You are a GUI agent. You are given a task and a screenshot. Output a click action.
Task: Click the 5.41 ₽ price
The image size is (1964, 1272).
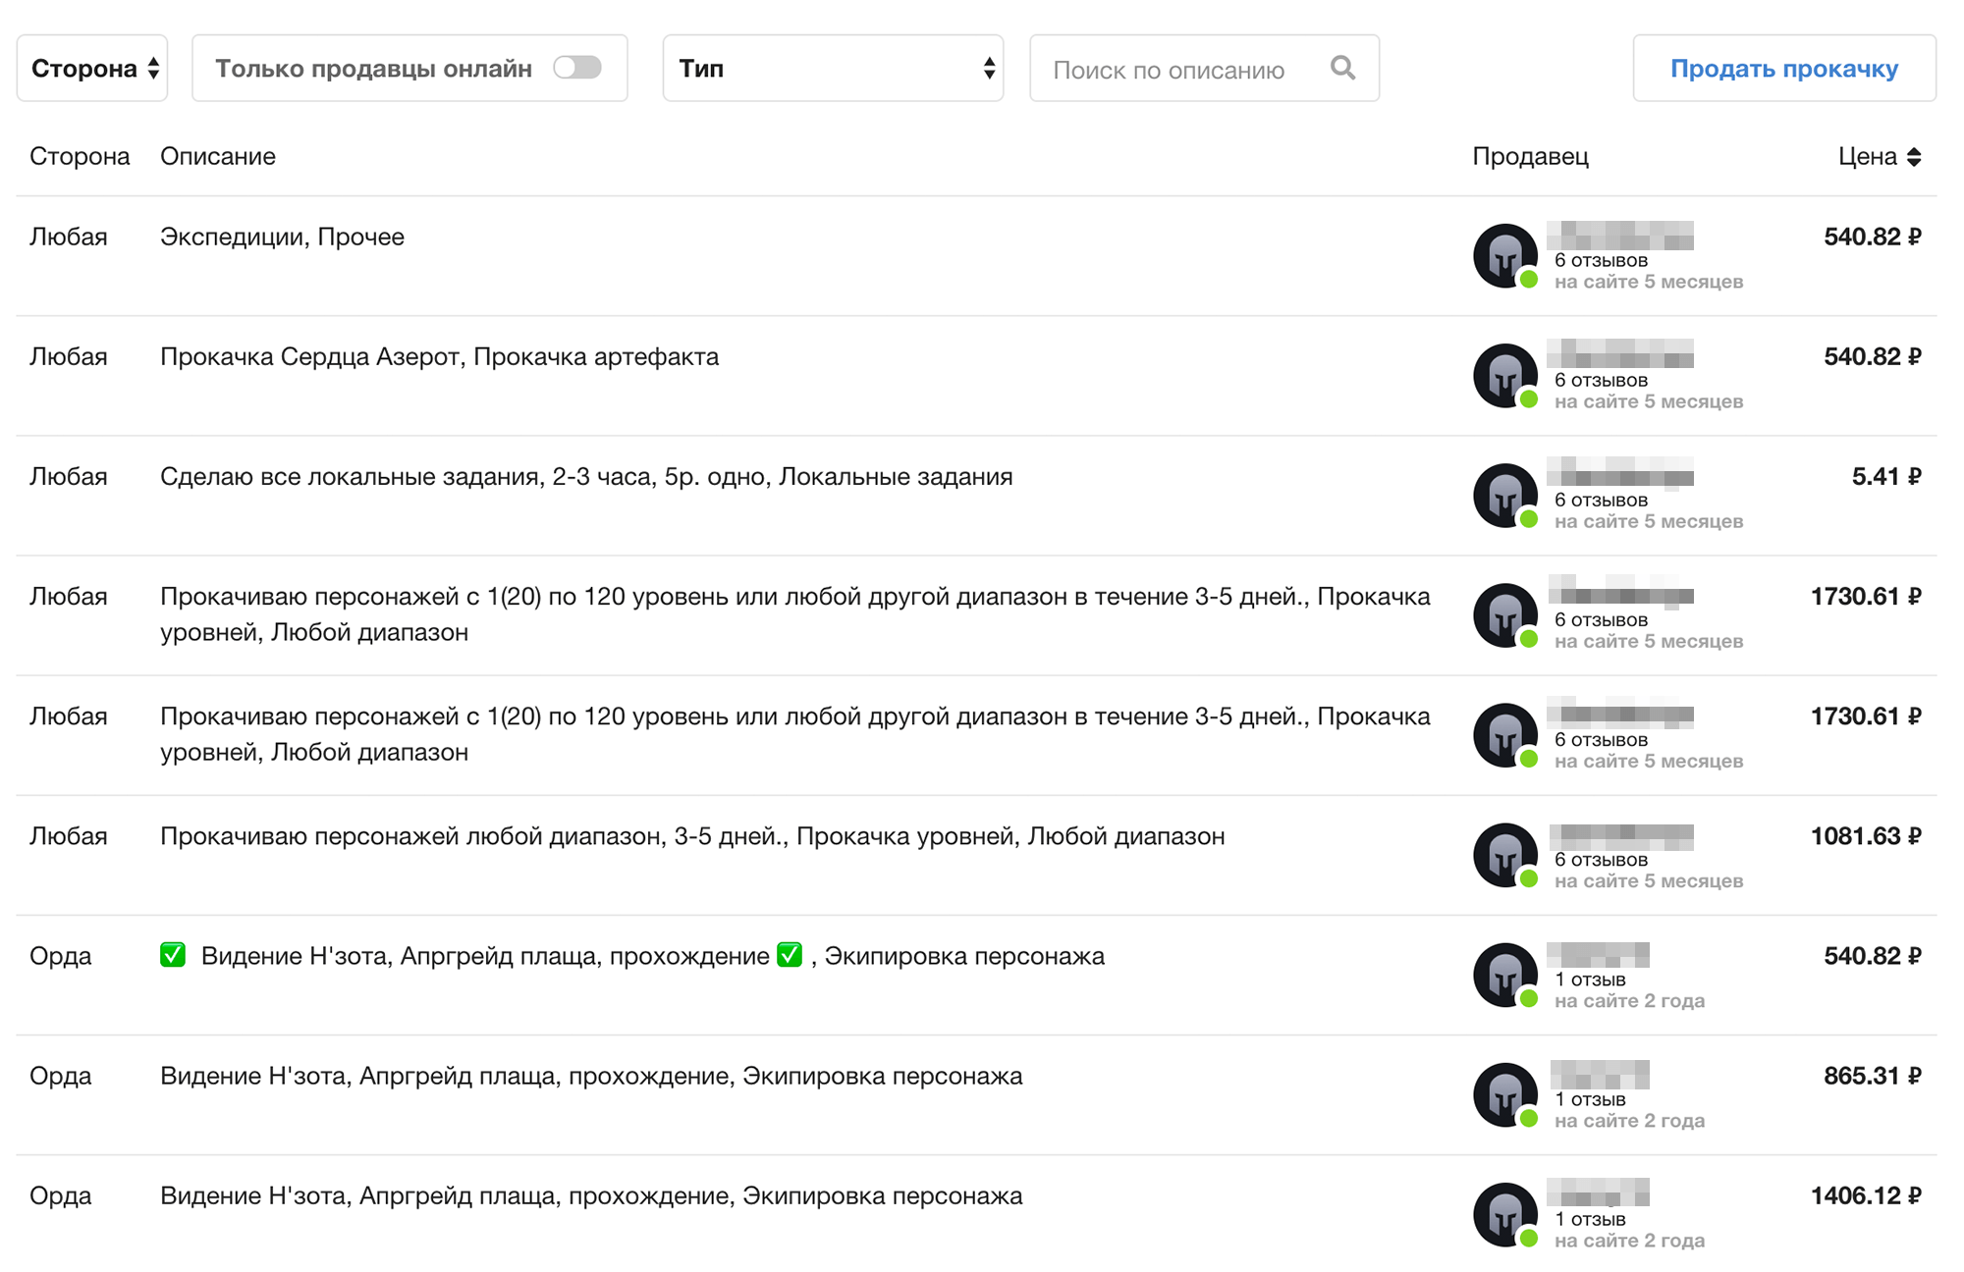pos(1885,477)
